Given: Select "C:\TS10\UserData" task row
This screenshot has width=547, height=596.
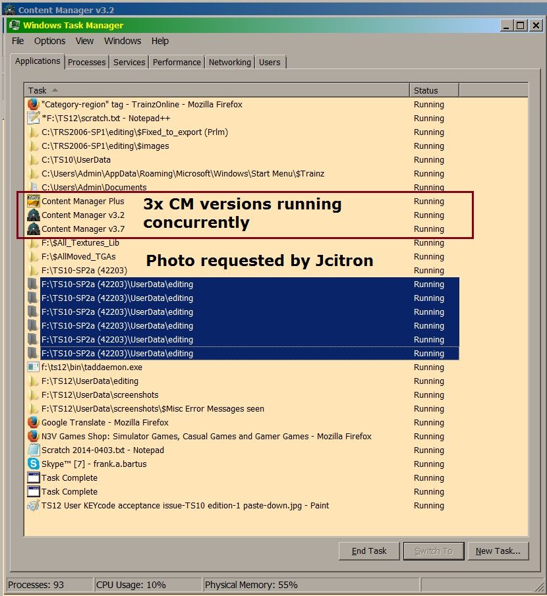Looking at the screenshot, I should point(243,159).
